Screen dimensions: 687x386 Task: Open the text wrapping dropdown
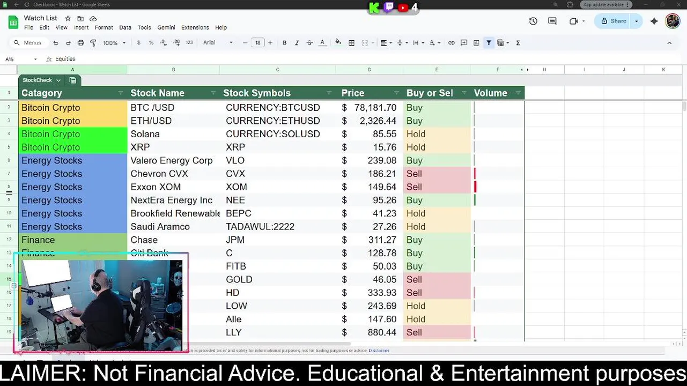click(x=418, y=43)
